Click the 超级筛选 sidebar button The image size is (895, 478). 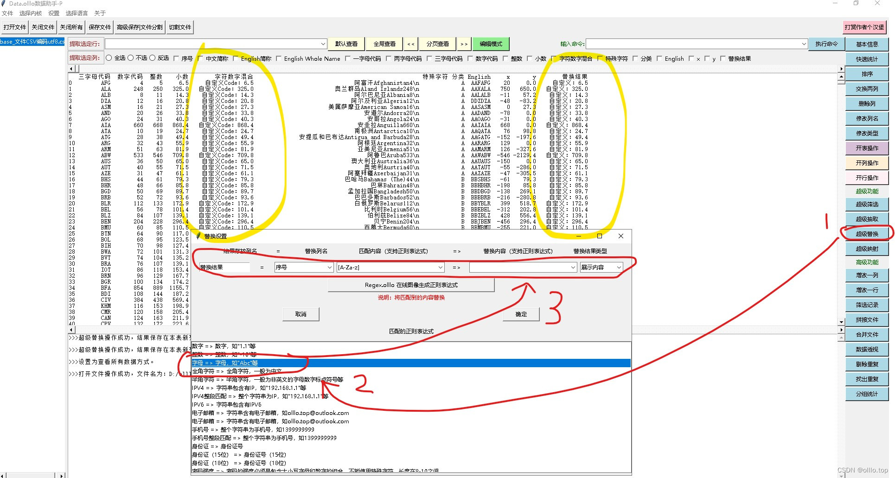click(867, 204)
